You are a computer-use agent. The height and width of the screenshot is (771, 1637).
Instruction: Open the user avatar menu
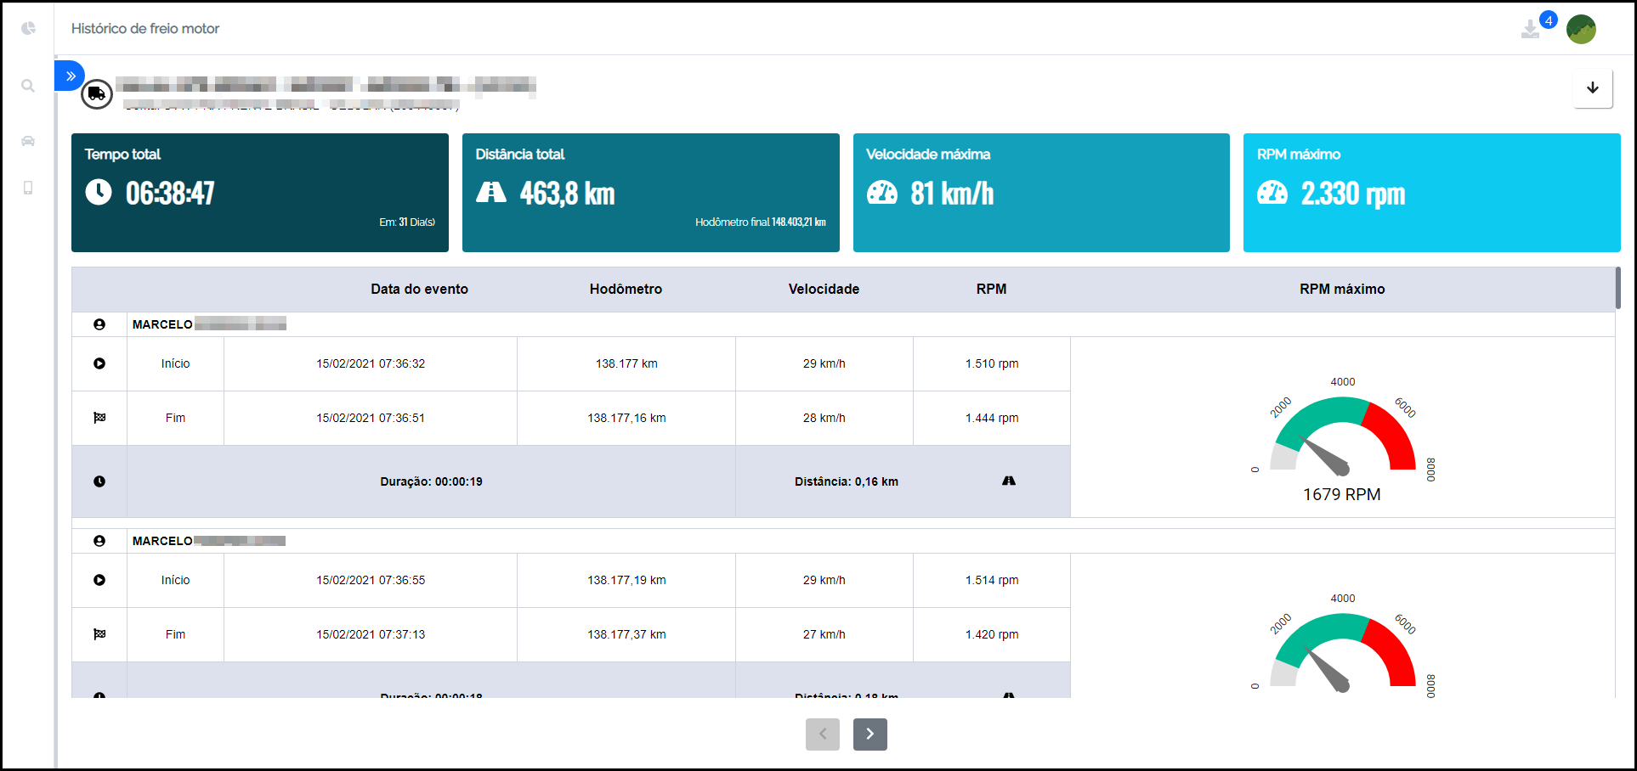(1581, 29)
